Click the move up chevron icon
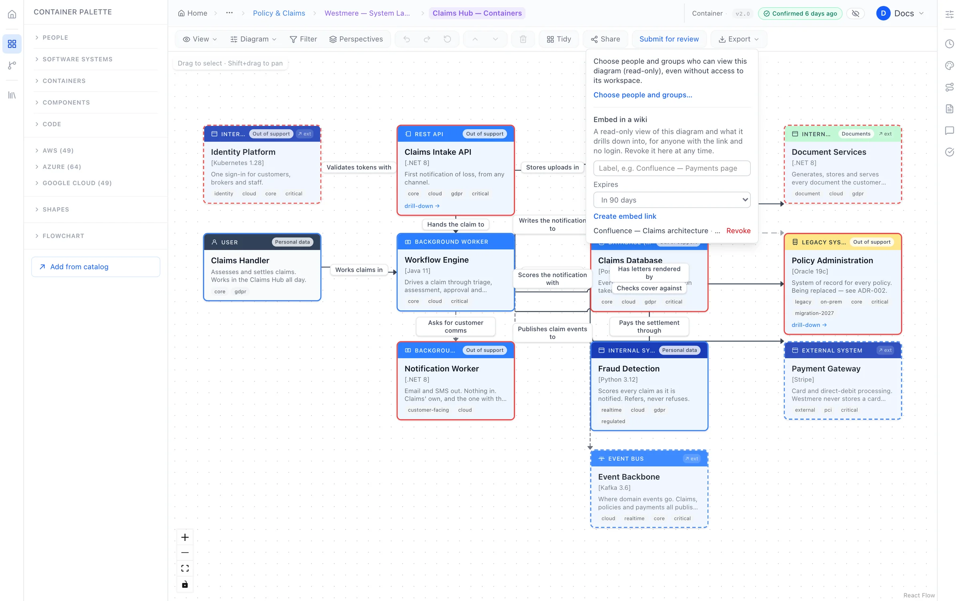The image size is (961, 601). (475, 39)
